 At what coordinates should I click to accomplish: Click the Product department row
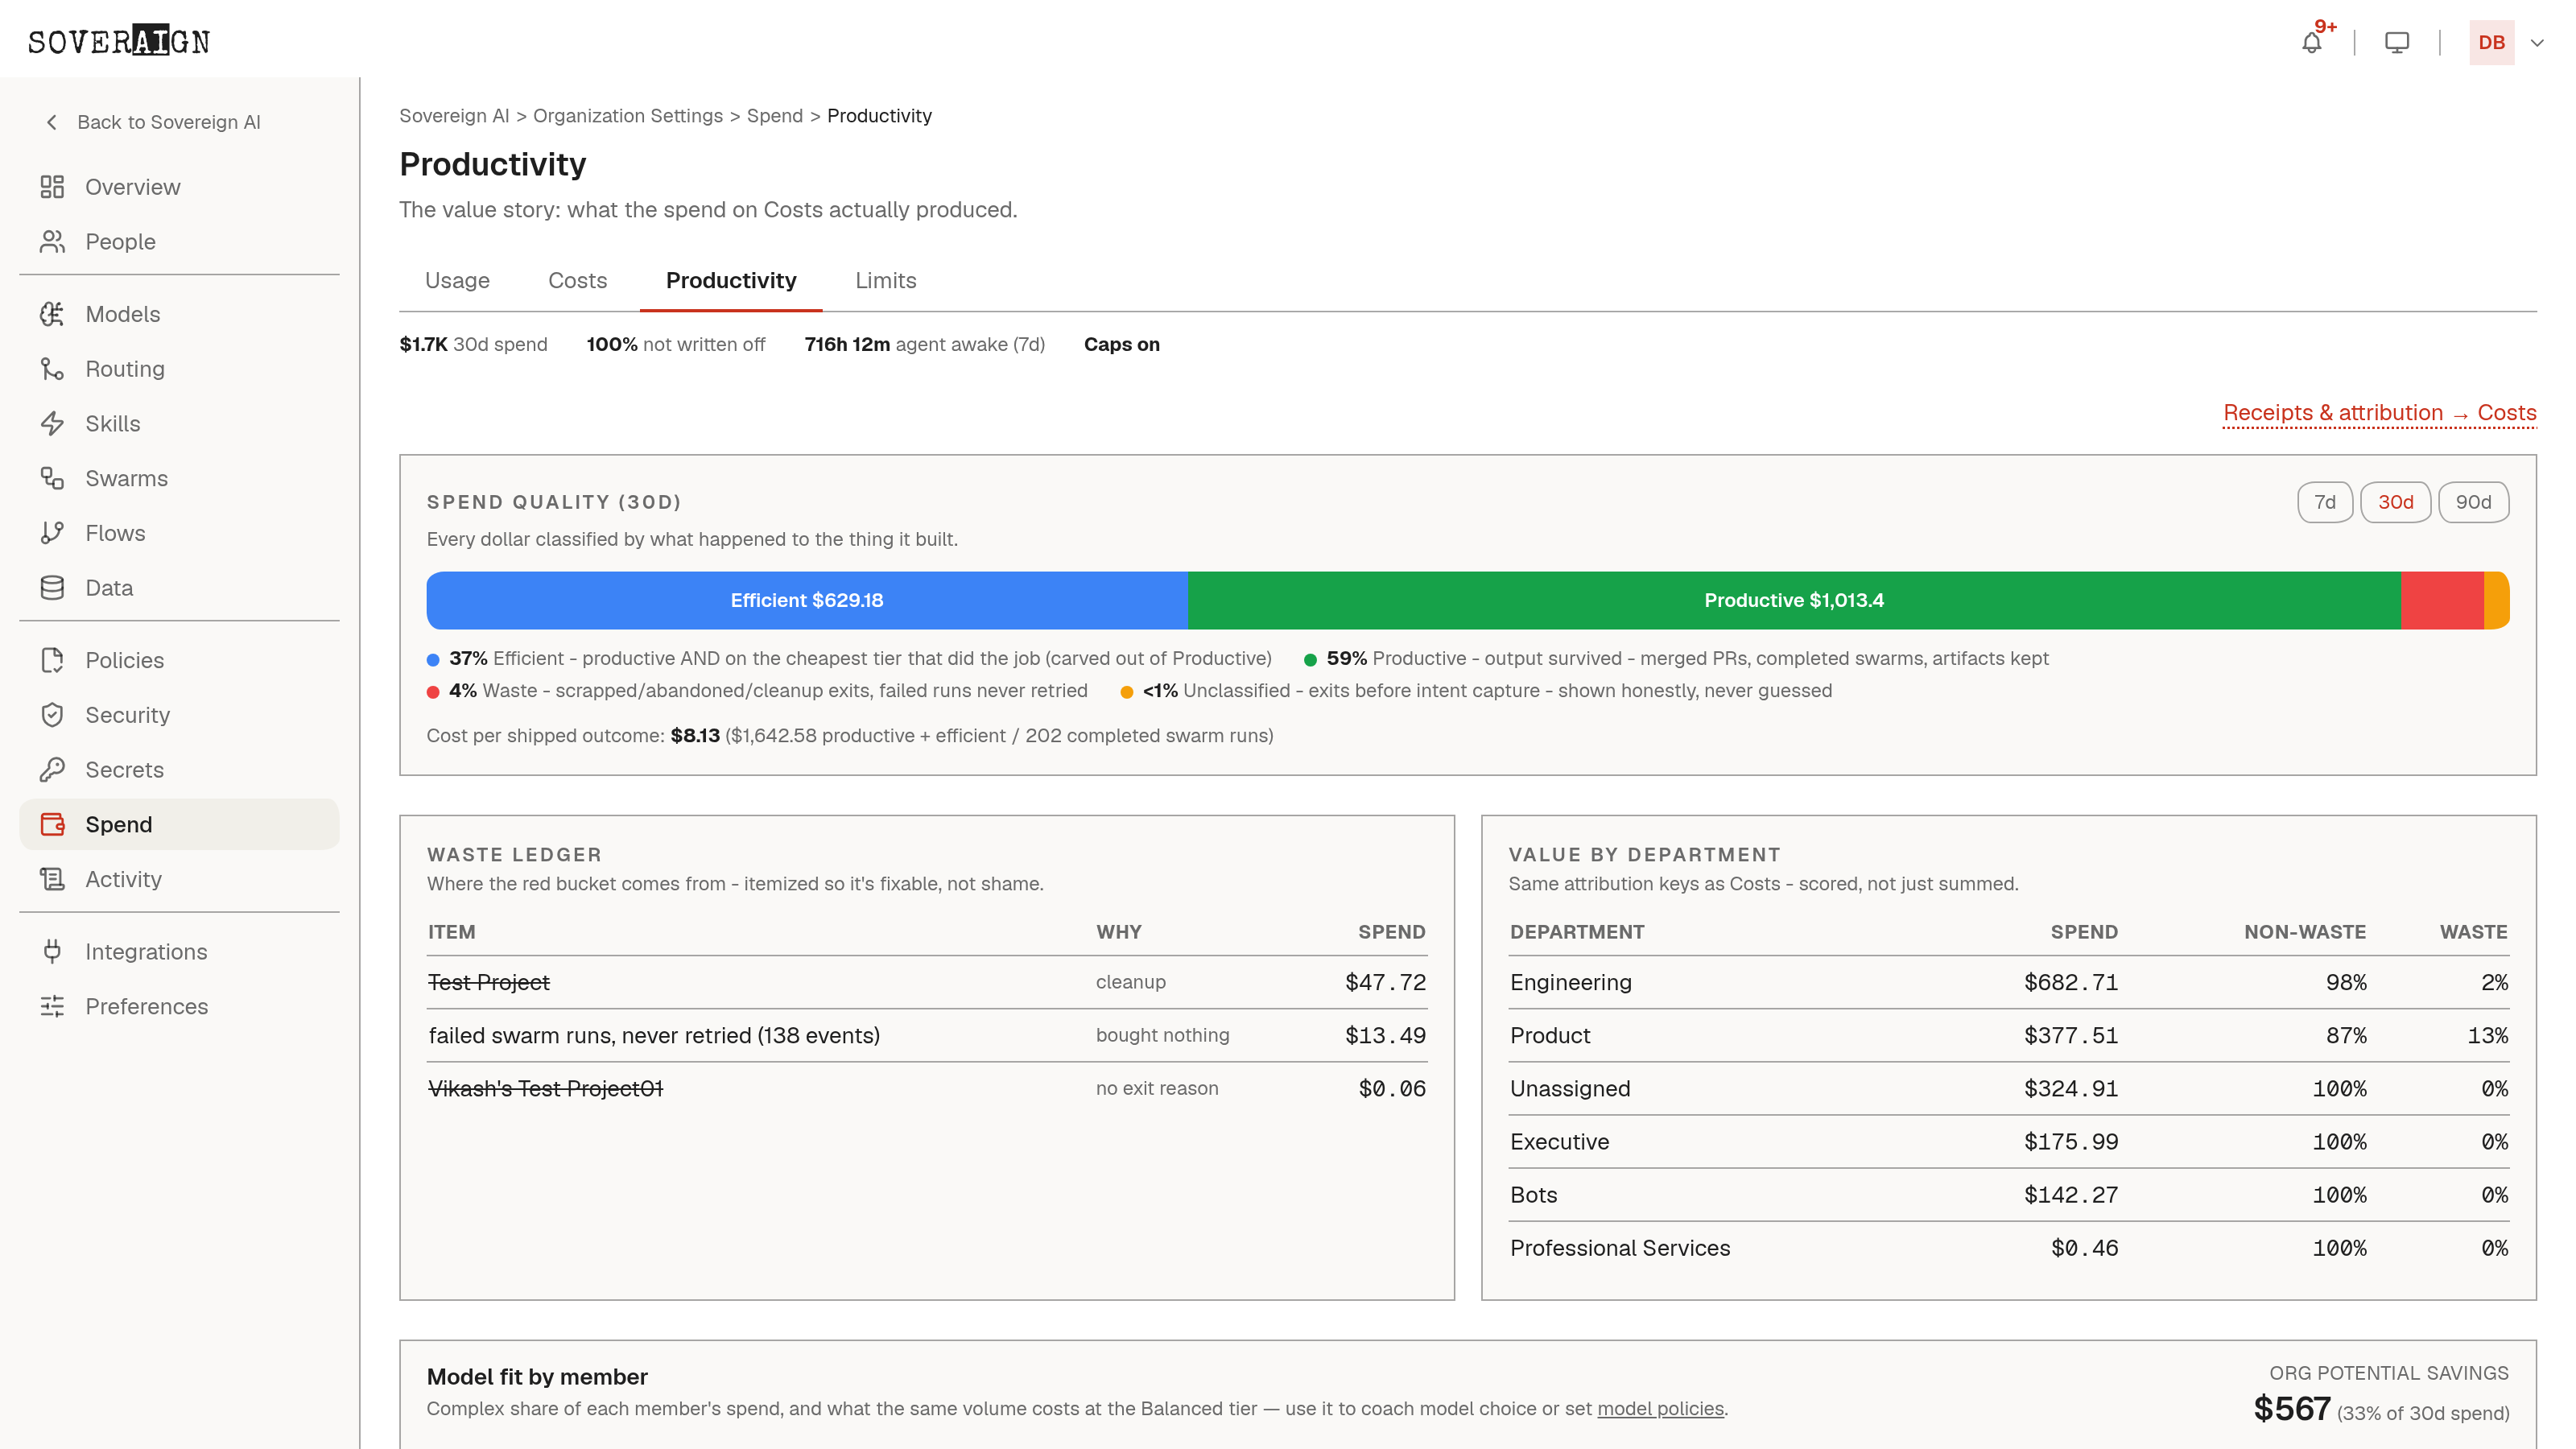(2008, 1035)
